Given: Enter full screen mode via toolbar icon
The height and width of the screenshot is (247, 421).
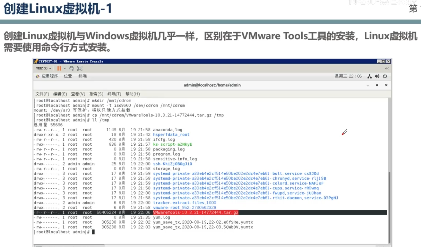Looking at the screenshot, I should 80,68.
